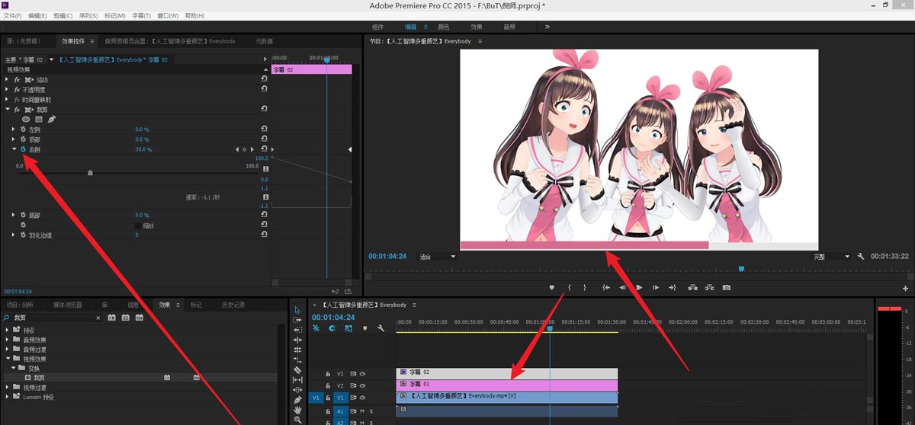Click the 右侧 crop value 30.6 %
915x425 pixels.
click(x=143, y=149)
